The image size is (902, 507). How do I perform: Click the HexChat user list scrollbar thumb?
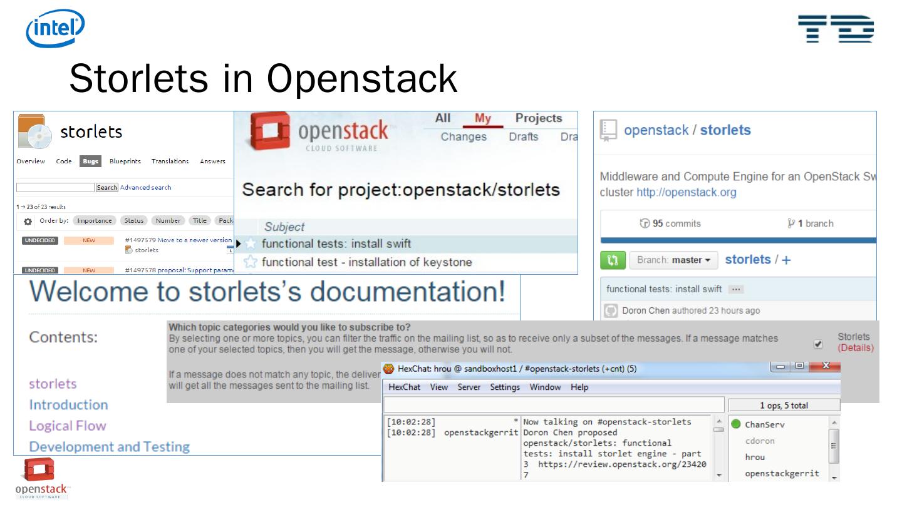pyautogui.click(x=833, y=446)
